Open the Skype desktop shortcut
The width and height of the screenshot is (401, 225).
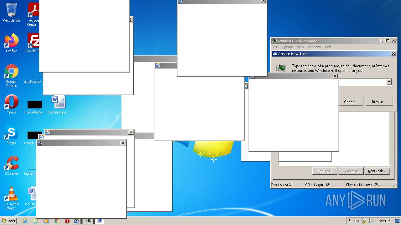11,135
